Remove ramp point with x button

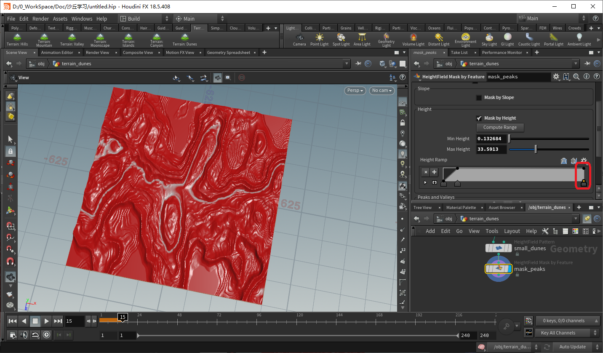click(x=425, y=172)
